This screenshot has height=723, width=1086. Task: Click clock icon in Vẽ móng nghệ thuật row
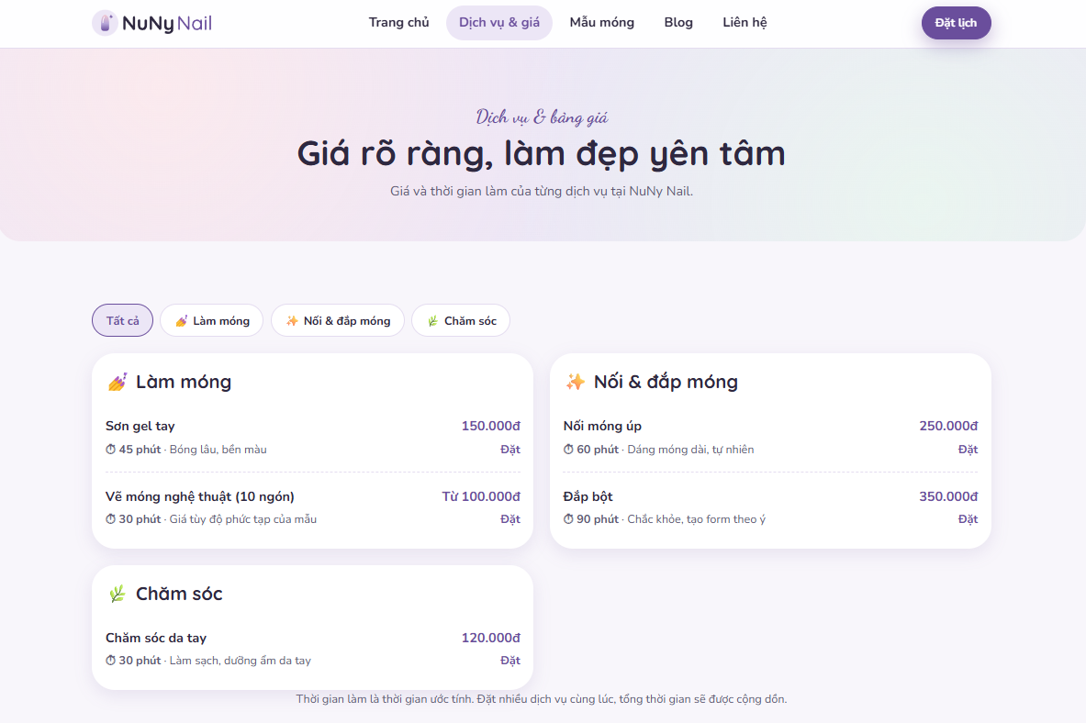111,519
